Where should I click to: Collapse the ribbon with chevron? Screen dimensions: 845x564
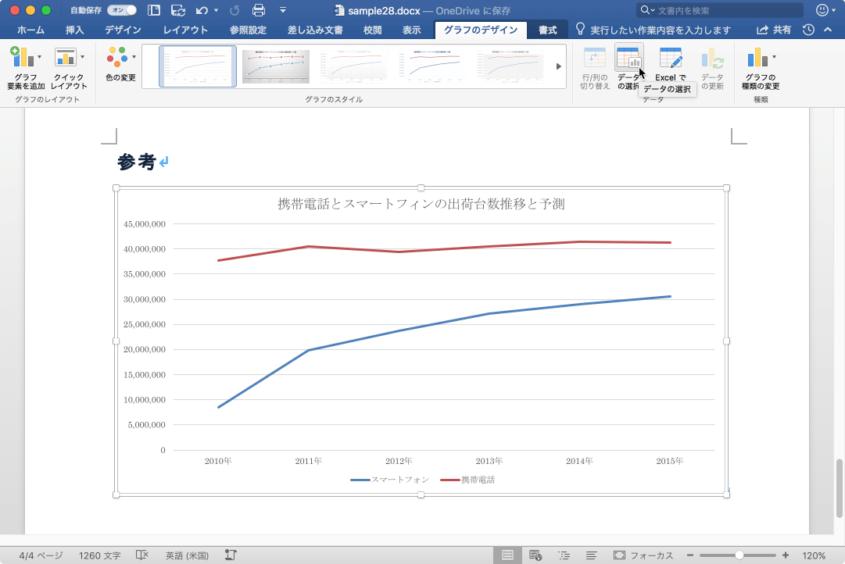(828, 30)
